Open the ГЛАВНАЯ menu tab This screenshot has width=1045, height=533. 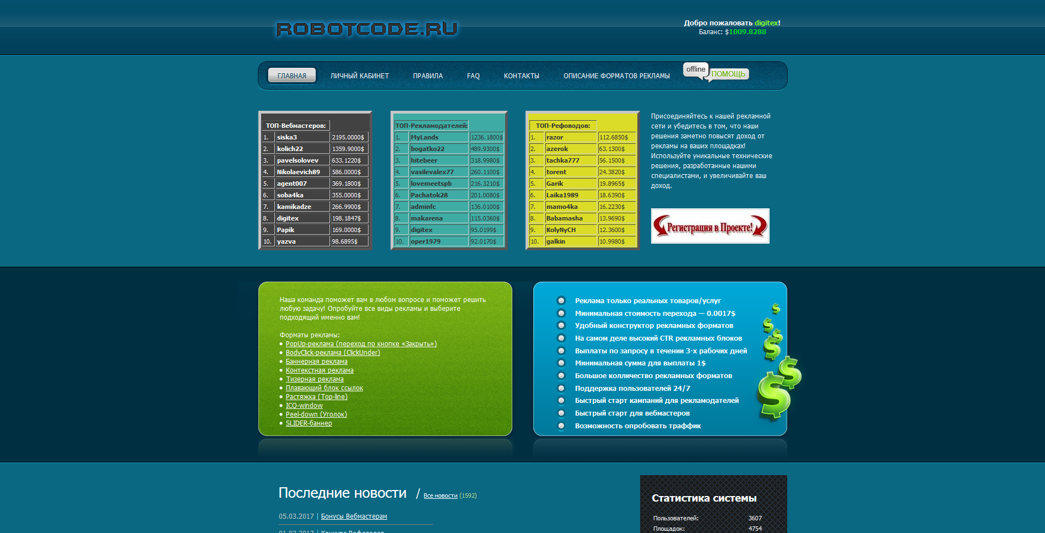click(x=291, y=76)
